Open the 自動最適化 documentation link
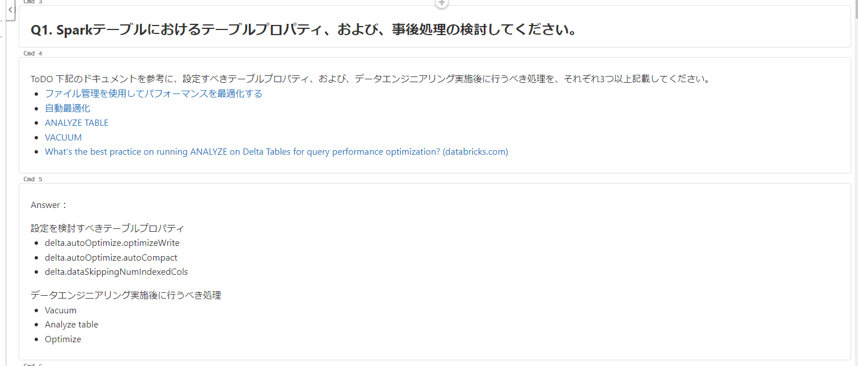Image resolution: width=858 pixels, height=366 pixels. click(x=67, y=108)
